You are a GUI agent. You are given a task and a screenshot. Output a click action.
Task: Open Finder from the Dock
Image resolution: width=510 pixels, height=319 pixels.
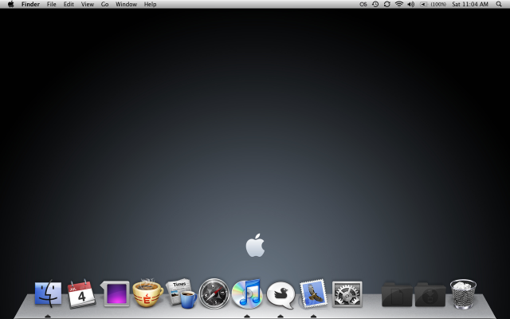48,293
